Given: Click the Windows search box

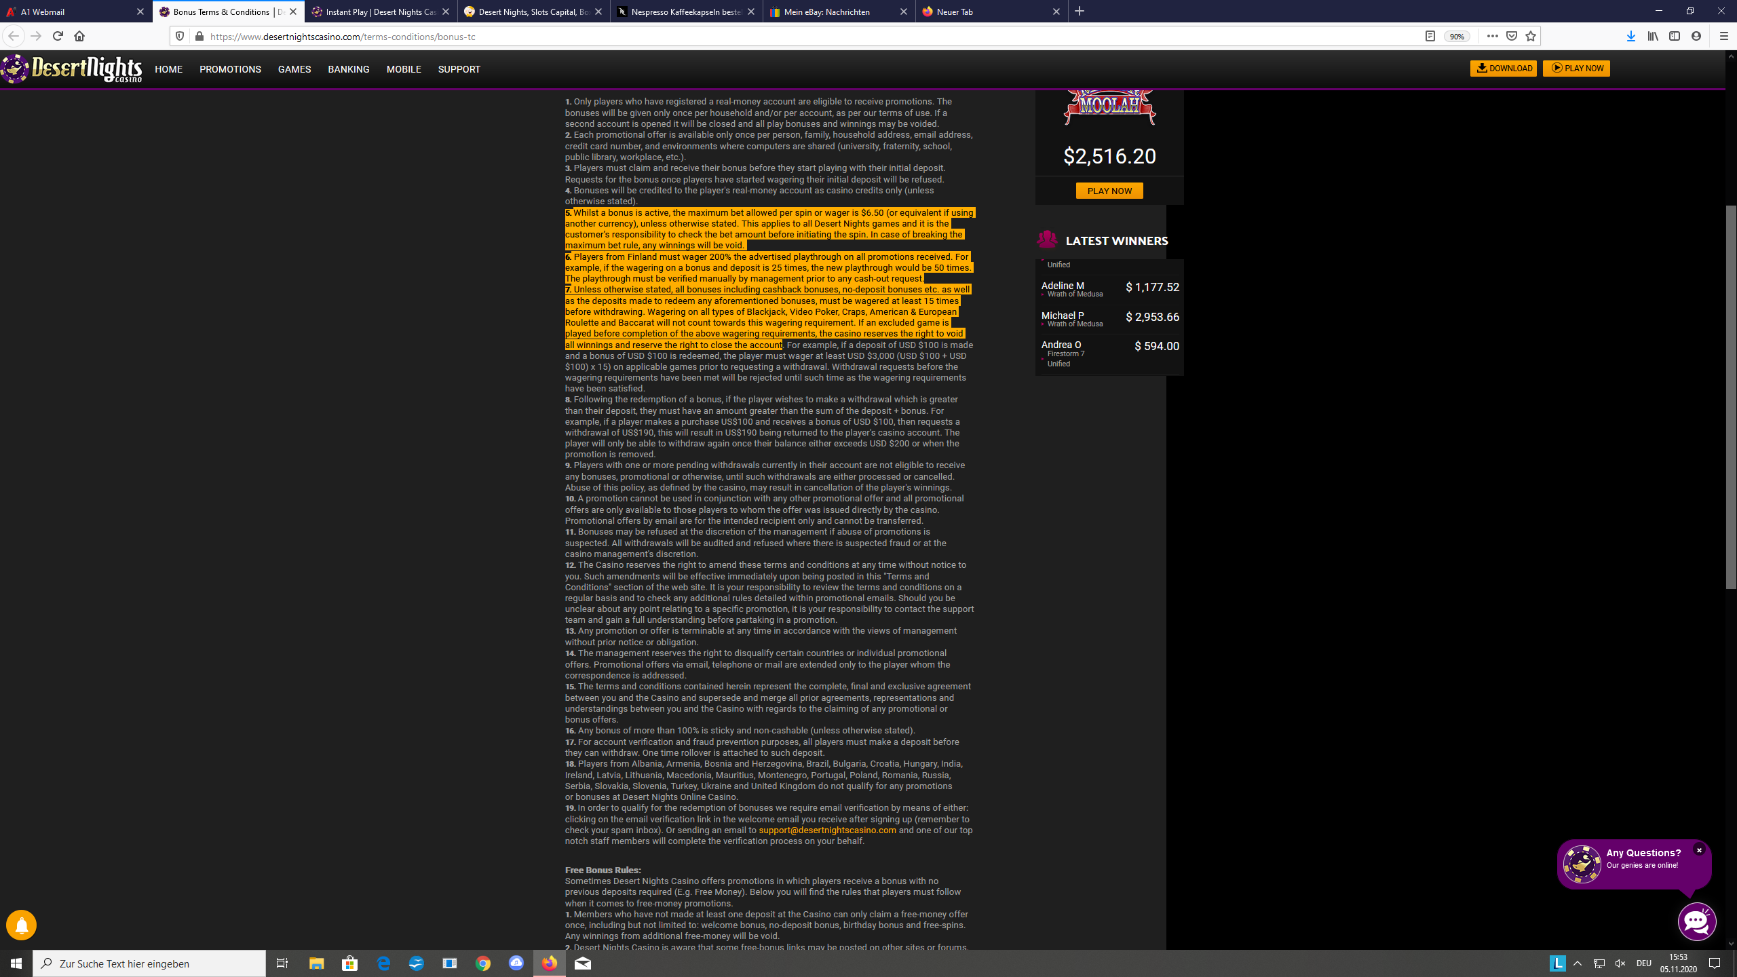Looking at the screenshot, I should 149,963.
